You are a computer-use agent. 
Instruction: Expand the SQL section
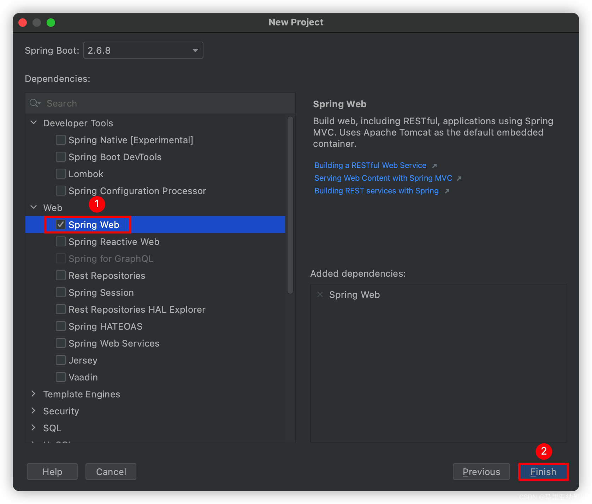coord(34,428)
